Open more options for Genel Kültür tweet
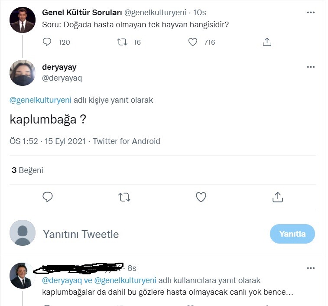Image resolution: width=328 pixels, height=306 pixels. point(311,13)
